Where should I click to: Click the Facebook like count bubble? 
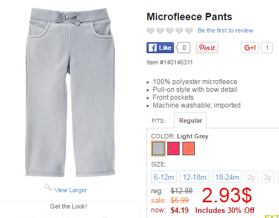click(x=184, y=48)
